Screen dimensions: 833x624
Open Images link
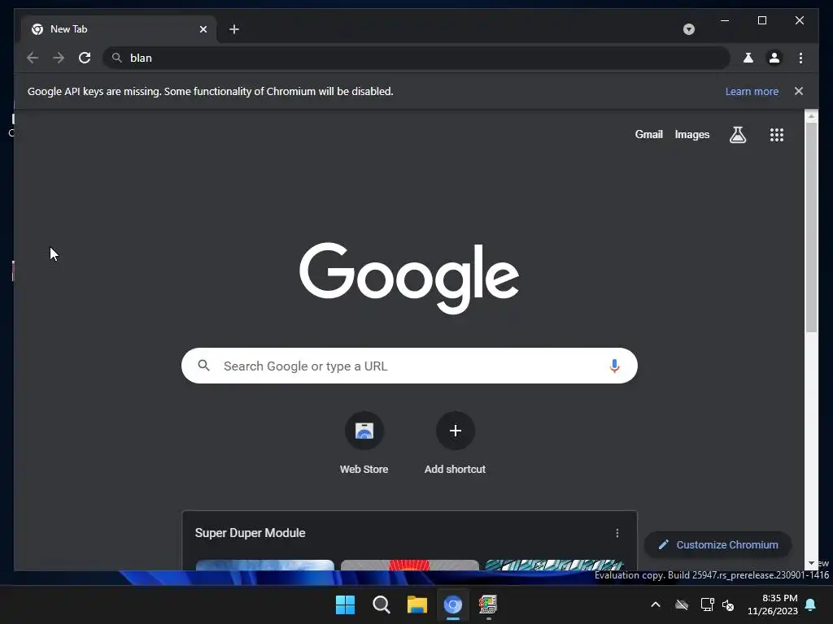691,134
